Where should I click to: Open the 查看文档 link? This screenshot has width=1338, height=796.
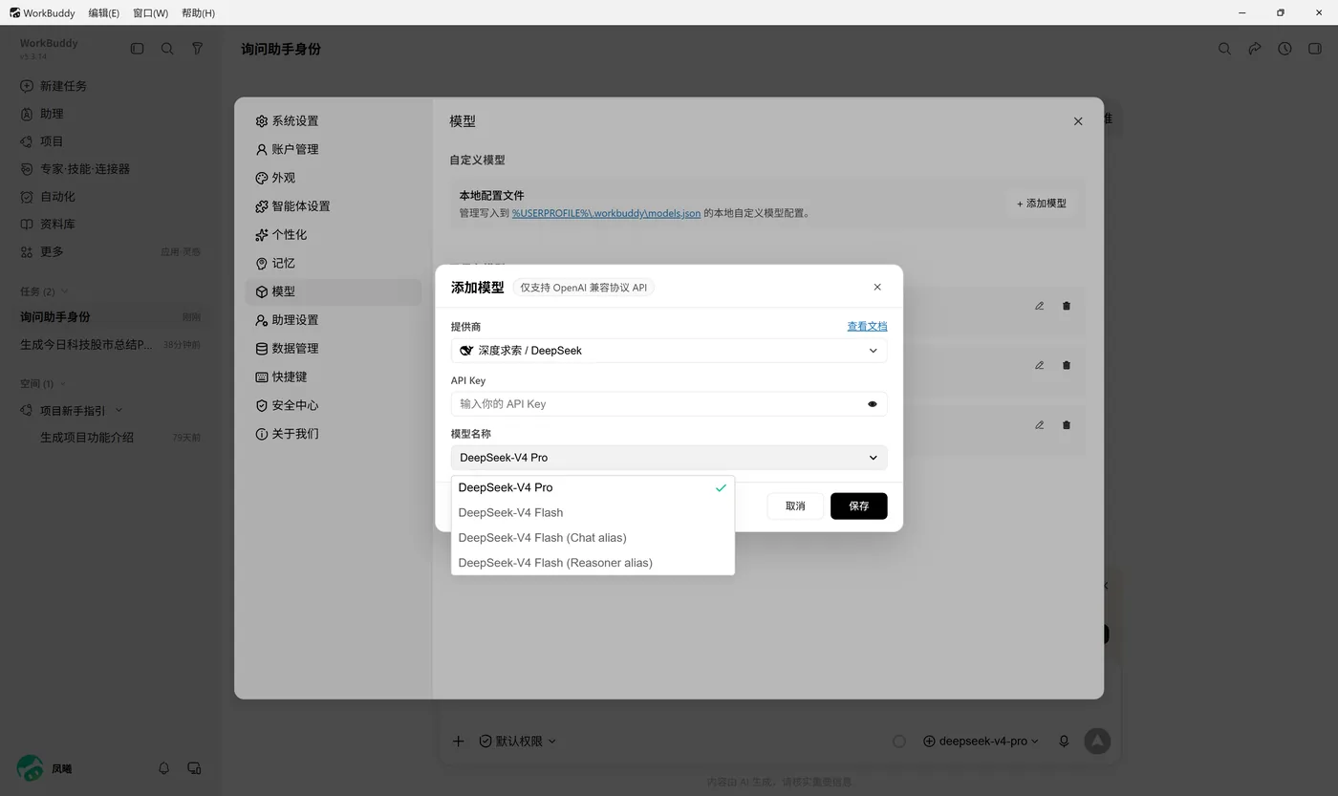tap(867, 327)
